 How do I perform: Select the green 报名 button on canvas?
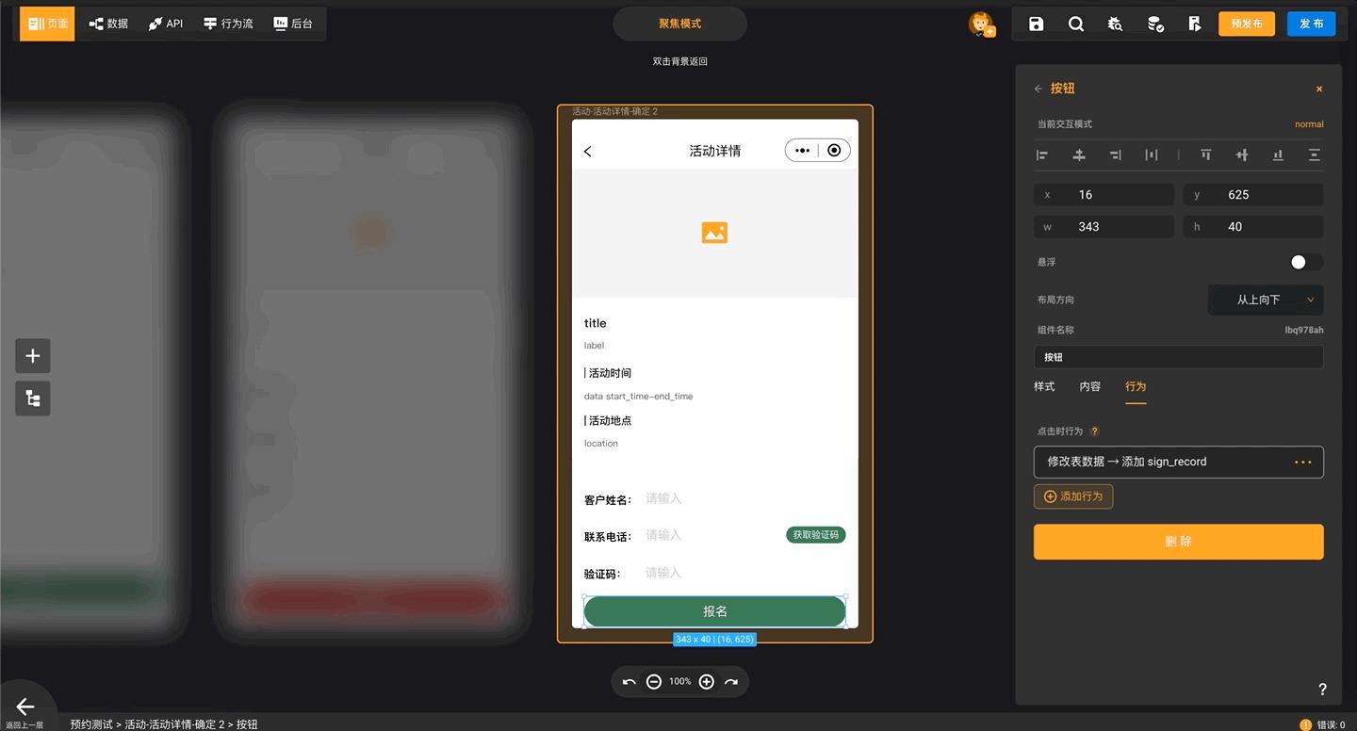pos(714,611)
